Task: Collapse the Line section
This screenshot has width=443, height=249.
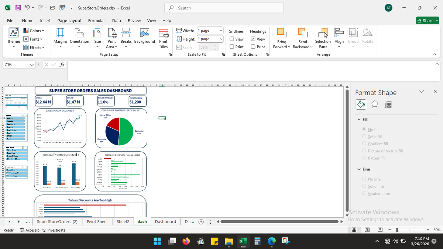Action: [359, 169]
